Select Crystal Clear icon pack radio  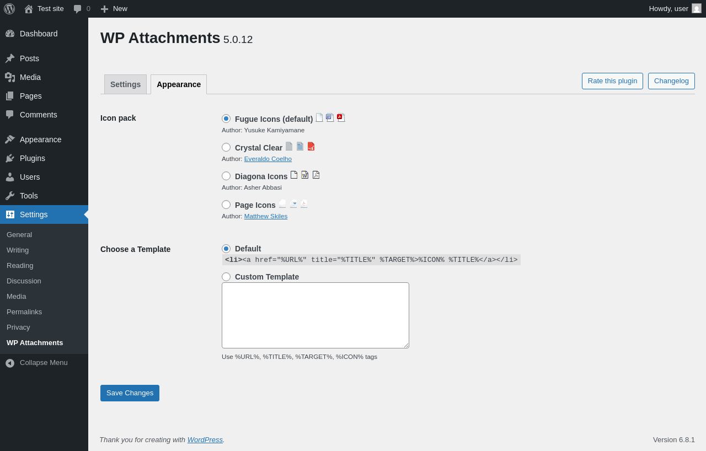point(226,147)
